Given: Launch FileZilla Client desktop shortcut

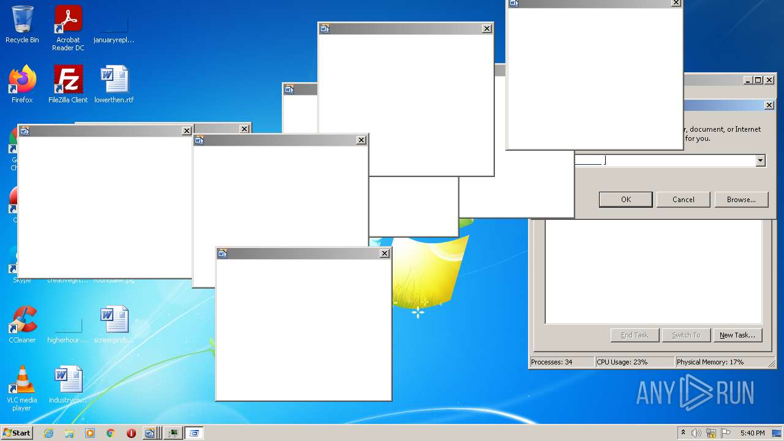Looking at the screenshot, I should point(68,85).
